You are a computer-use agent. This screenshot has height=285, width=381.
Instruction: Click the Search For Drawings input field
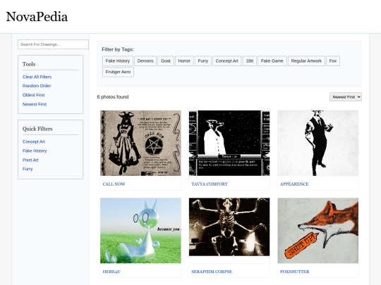coord(53,44)
